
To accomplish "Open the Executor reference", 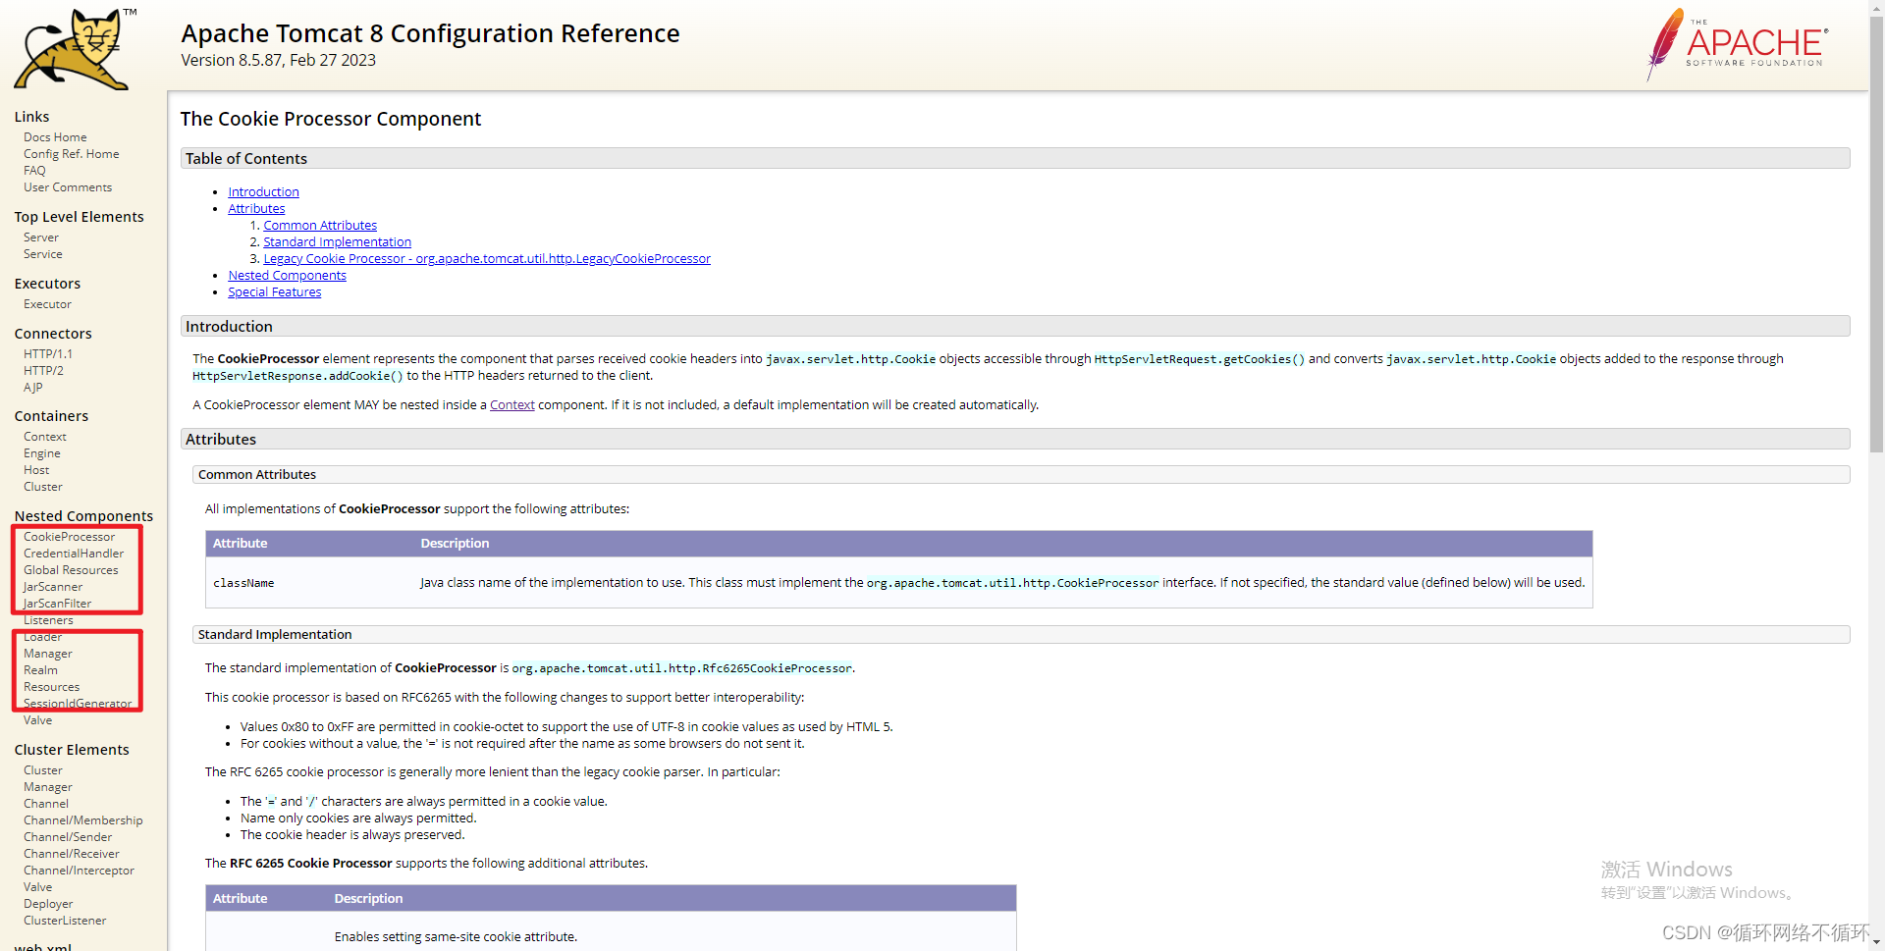I will click(47, 304).
